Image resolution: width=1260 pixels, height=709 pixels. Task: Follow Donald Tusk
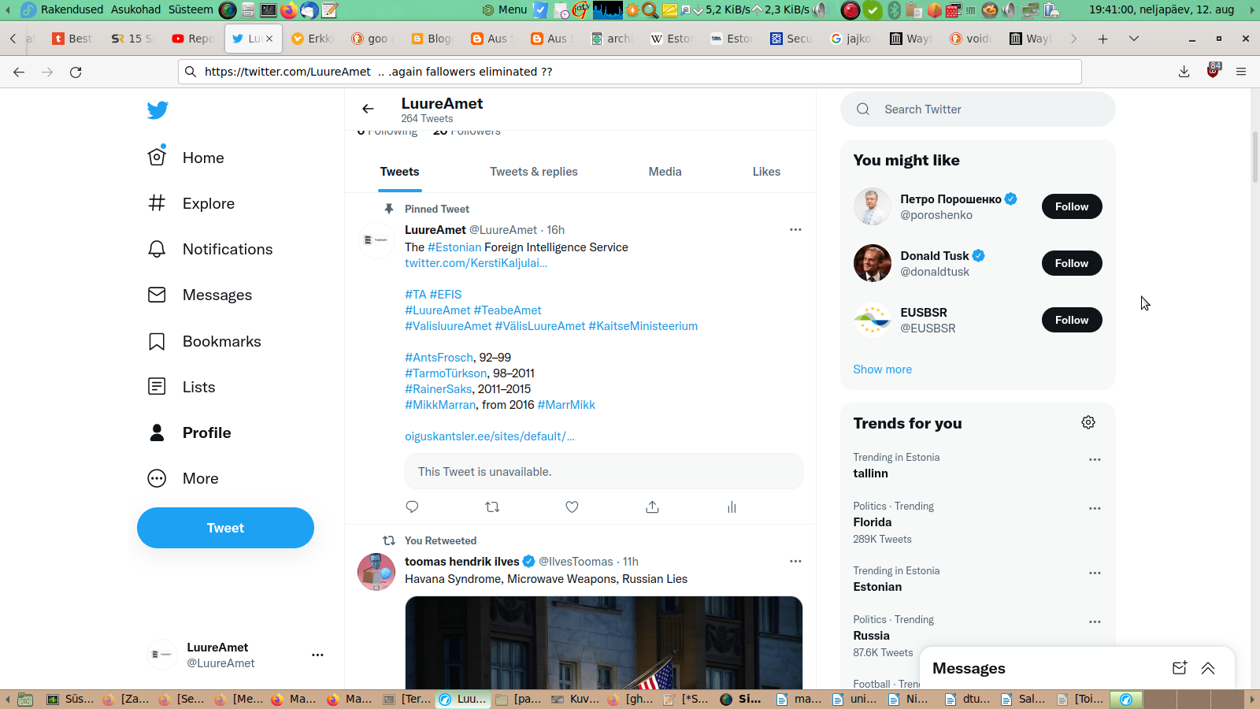point(1072,263)
